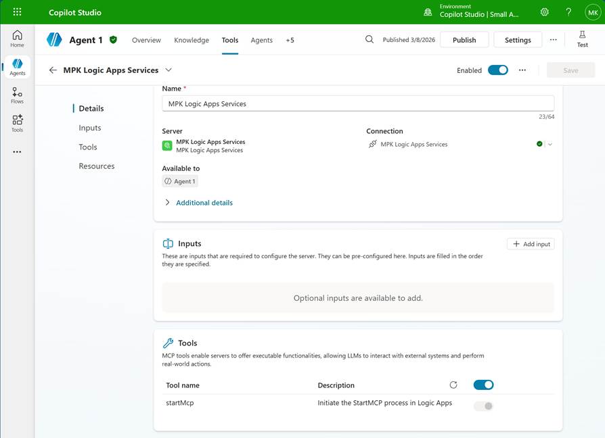Open settings gear in top bar
Viewport: 605px width, 438px height.
[x=545, y=12]
